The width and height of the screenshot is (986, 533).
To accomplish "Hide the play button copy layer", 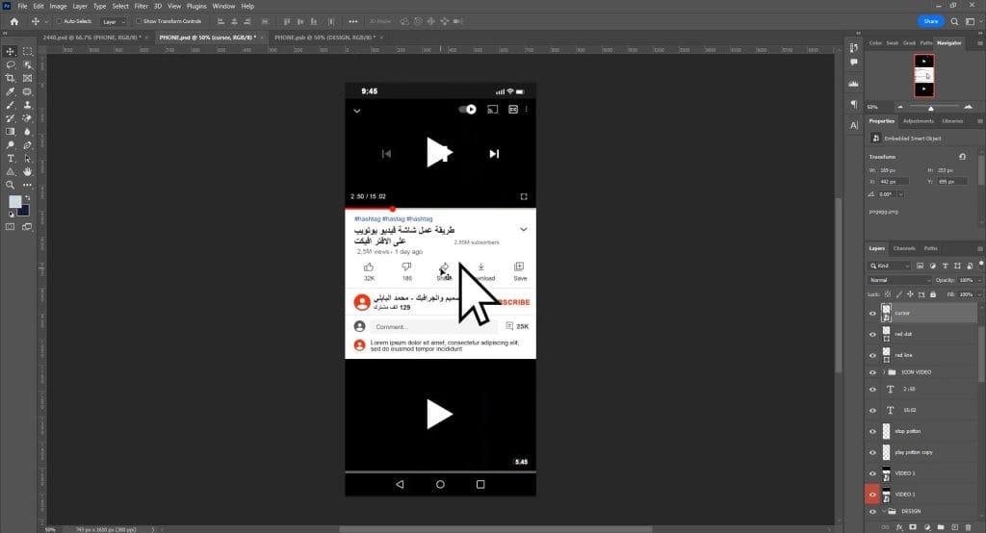I will pyautogui.click(x=872, y=452).
